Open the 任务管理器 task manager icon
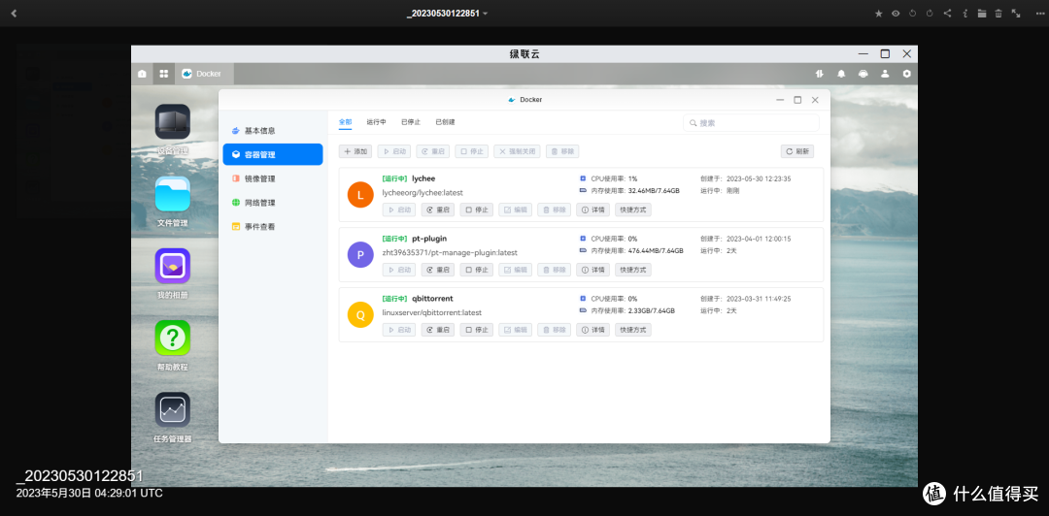 tap(173, 409)
